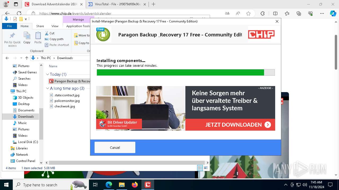
Task: Click the Paste ribbon icon
Action: 38,38
